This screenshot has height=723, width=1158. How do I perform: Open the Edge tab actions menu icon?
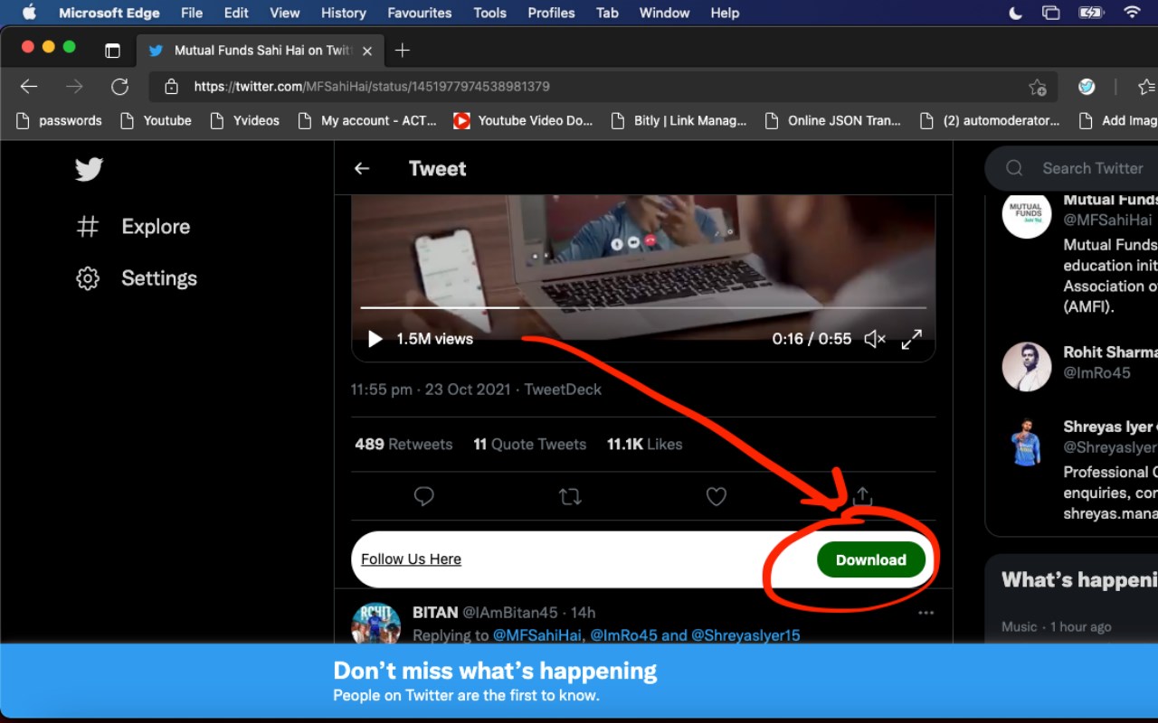(x=112, y=51)
